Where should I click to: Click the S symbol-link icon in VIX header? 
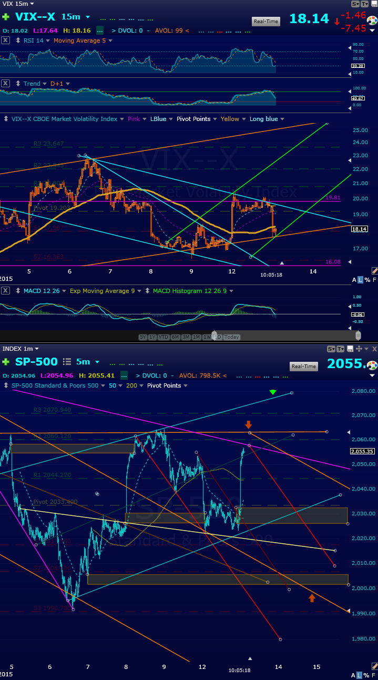pos(356,4)
